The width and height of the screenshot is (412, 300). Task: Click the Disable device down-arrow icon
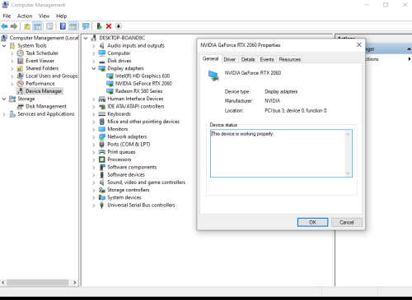coord(118,26)
